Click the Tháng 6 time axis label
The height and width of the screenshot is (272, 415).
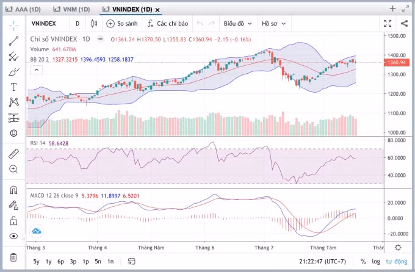tap(204, 248)
